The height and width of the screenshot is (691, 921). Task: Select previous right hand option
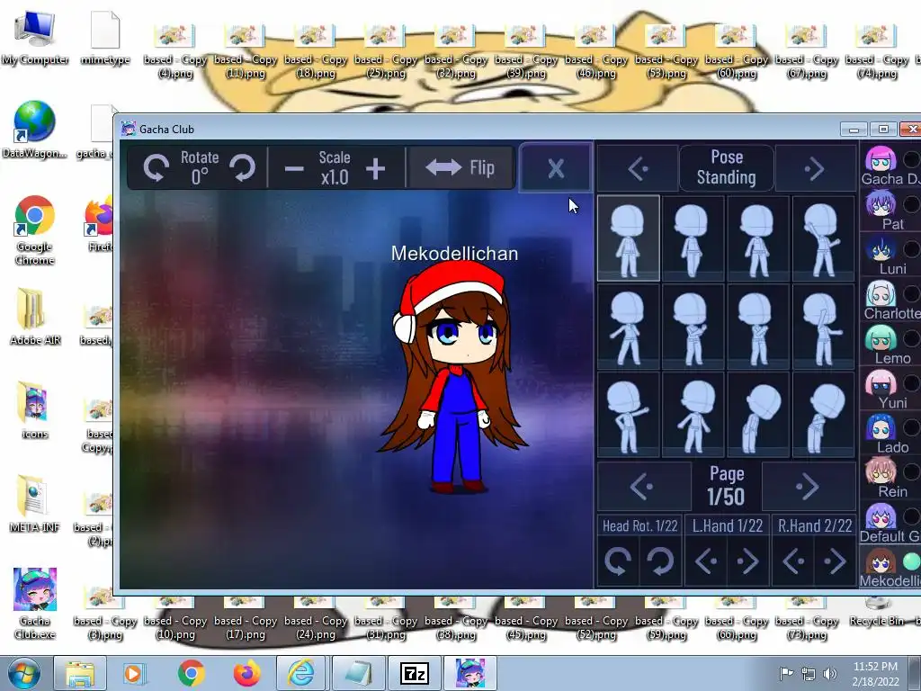tap(793, 561)
